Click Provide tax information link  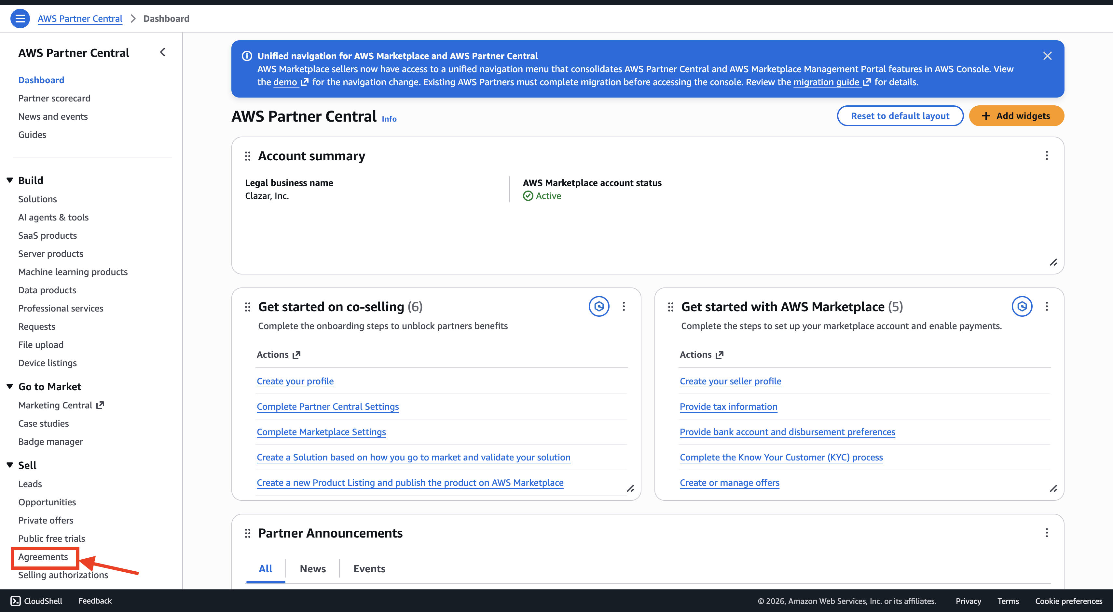point(728,406)
